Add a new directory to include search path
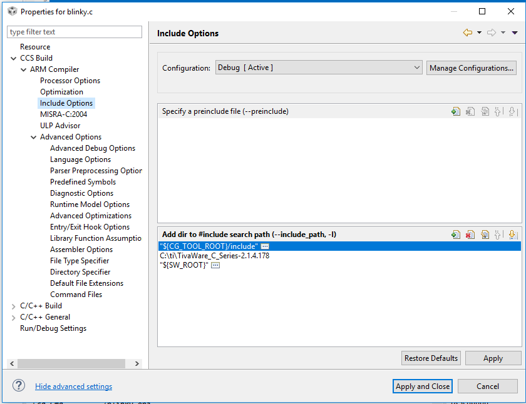This screenshot has height=404, width=526. click(455, 234)
